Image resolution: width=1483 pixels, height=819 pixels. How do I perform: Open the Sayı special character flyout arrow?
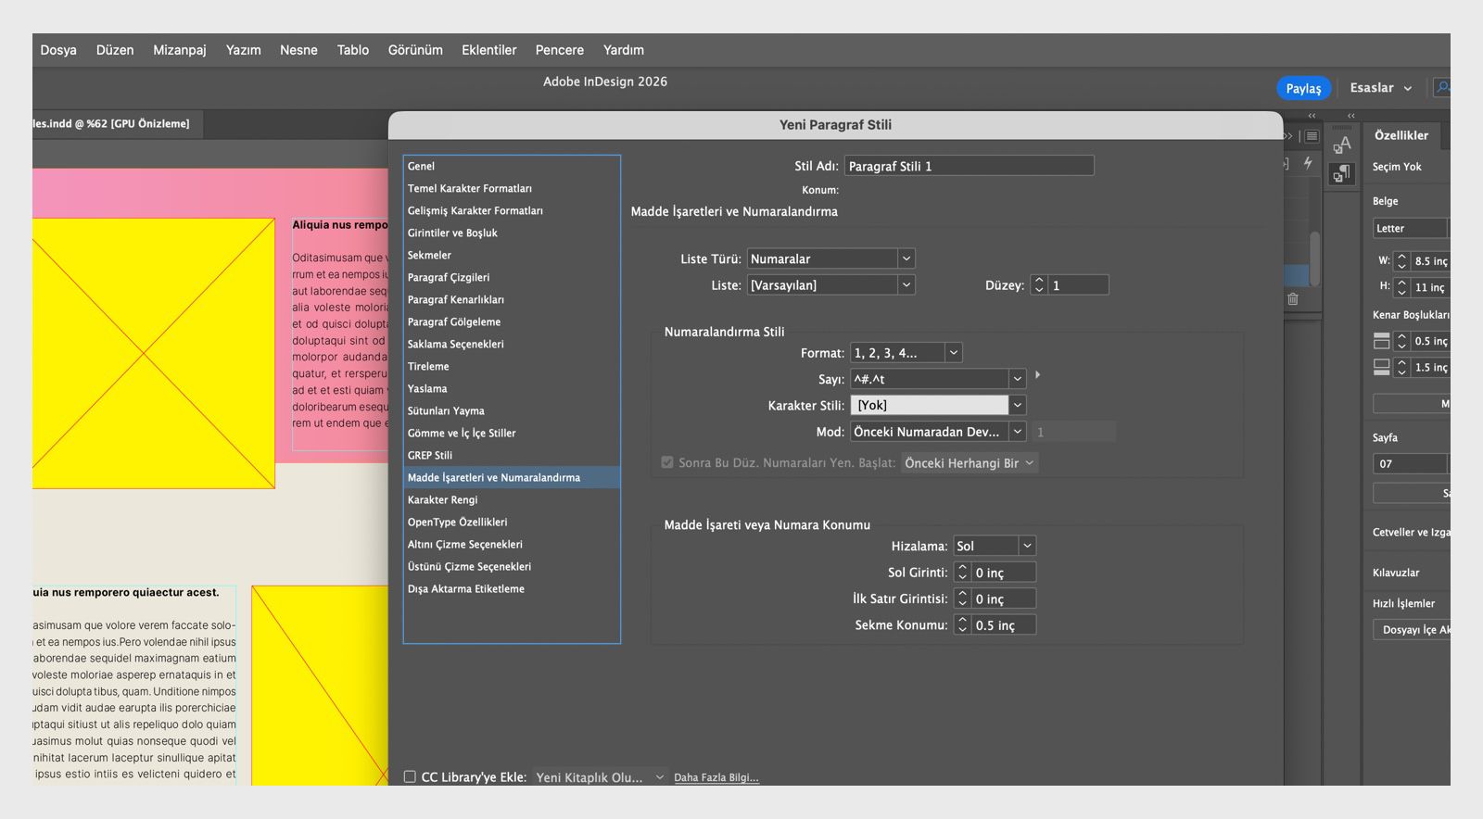click(1037, 375)
